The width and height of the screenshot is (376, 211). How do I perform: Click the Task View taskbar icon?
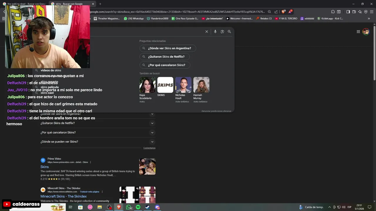pyautogui.click(x=70, y=207)
